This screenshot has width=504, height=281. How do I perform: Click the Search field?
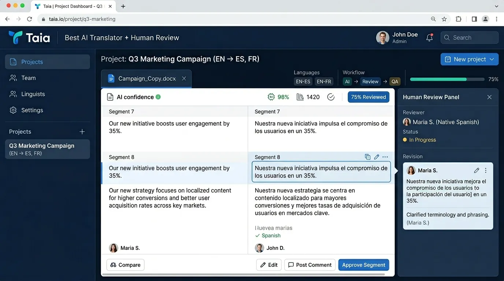(x=470, y=38)
